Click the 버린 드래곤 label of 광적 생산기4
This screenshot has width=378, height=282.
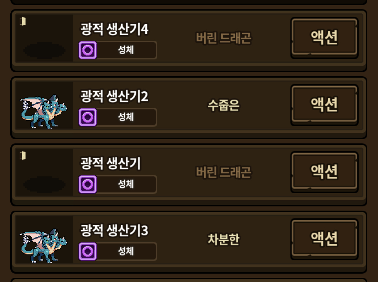coord(224,38)
